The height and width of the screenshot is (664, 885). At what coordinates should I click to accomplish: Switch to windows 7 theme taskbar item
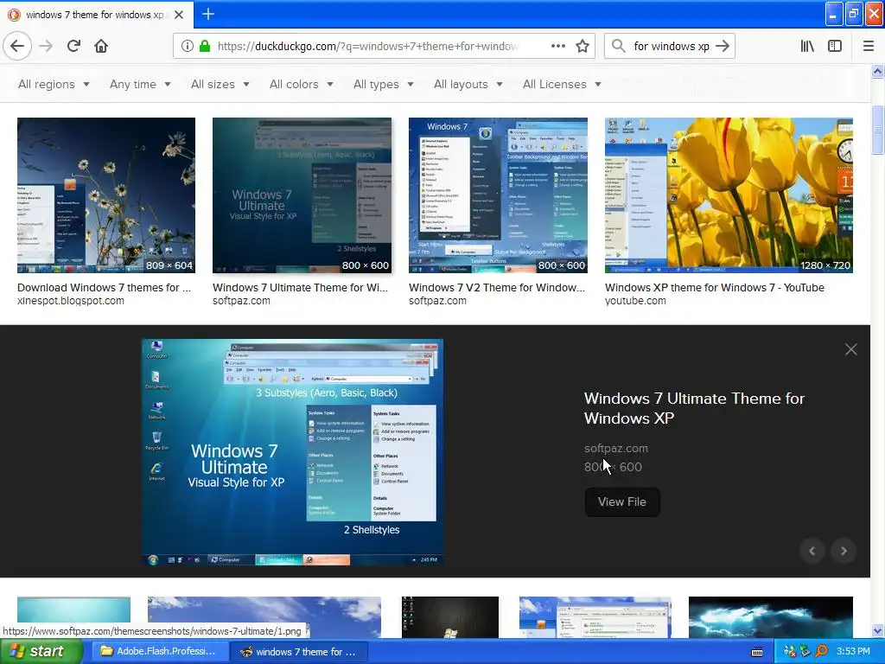299,652
